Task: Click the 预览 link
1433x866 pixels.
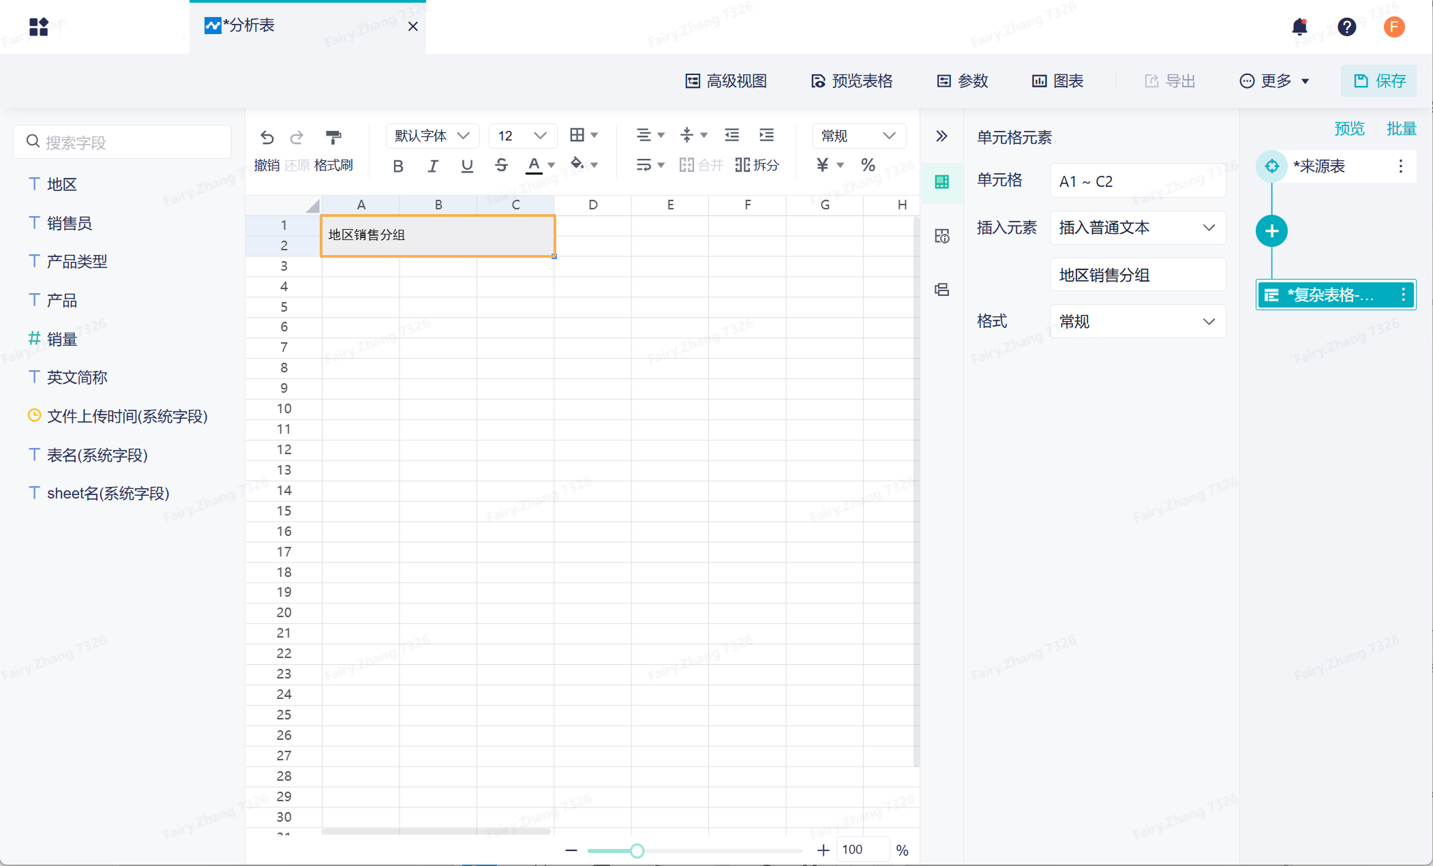Action: tap(1349, 128)
